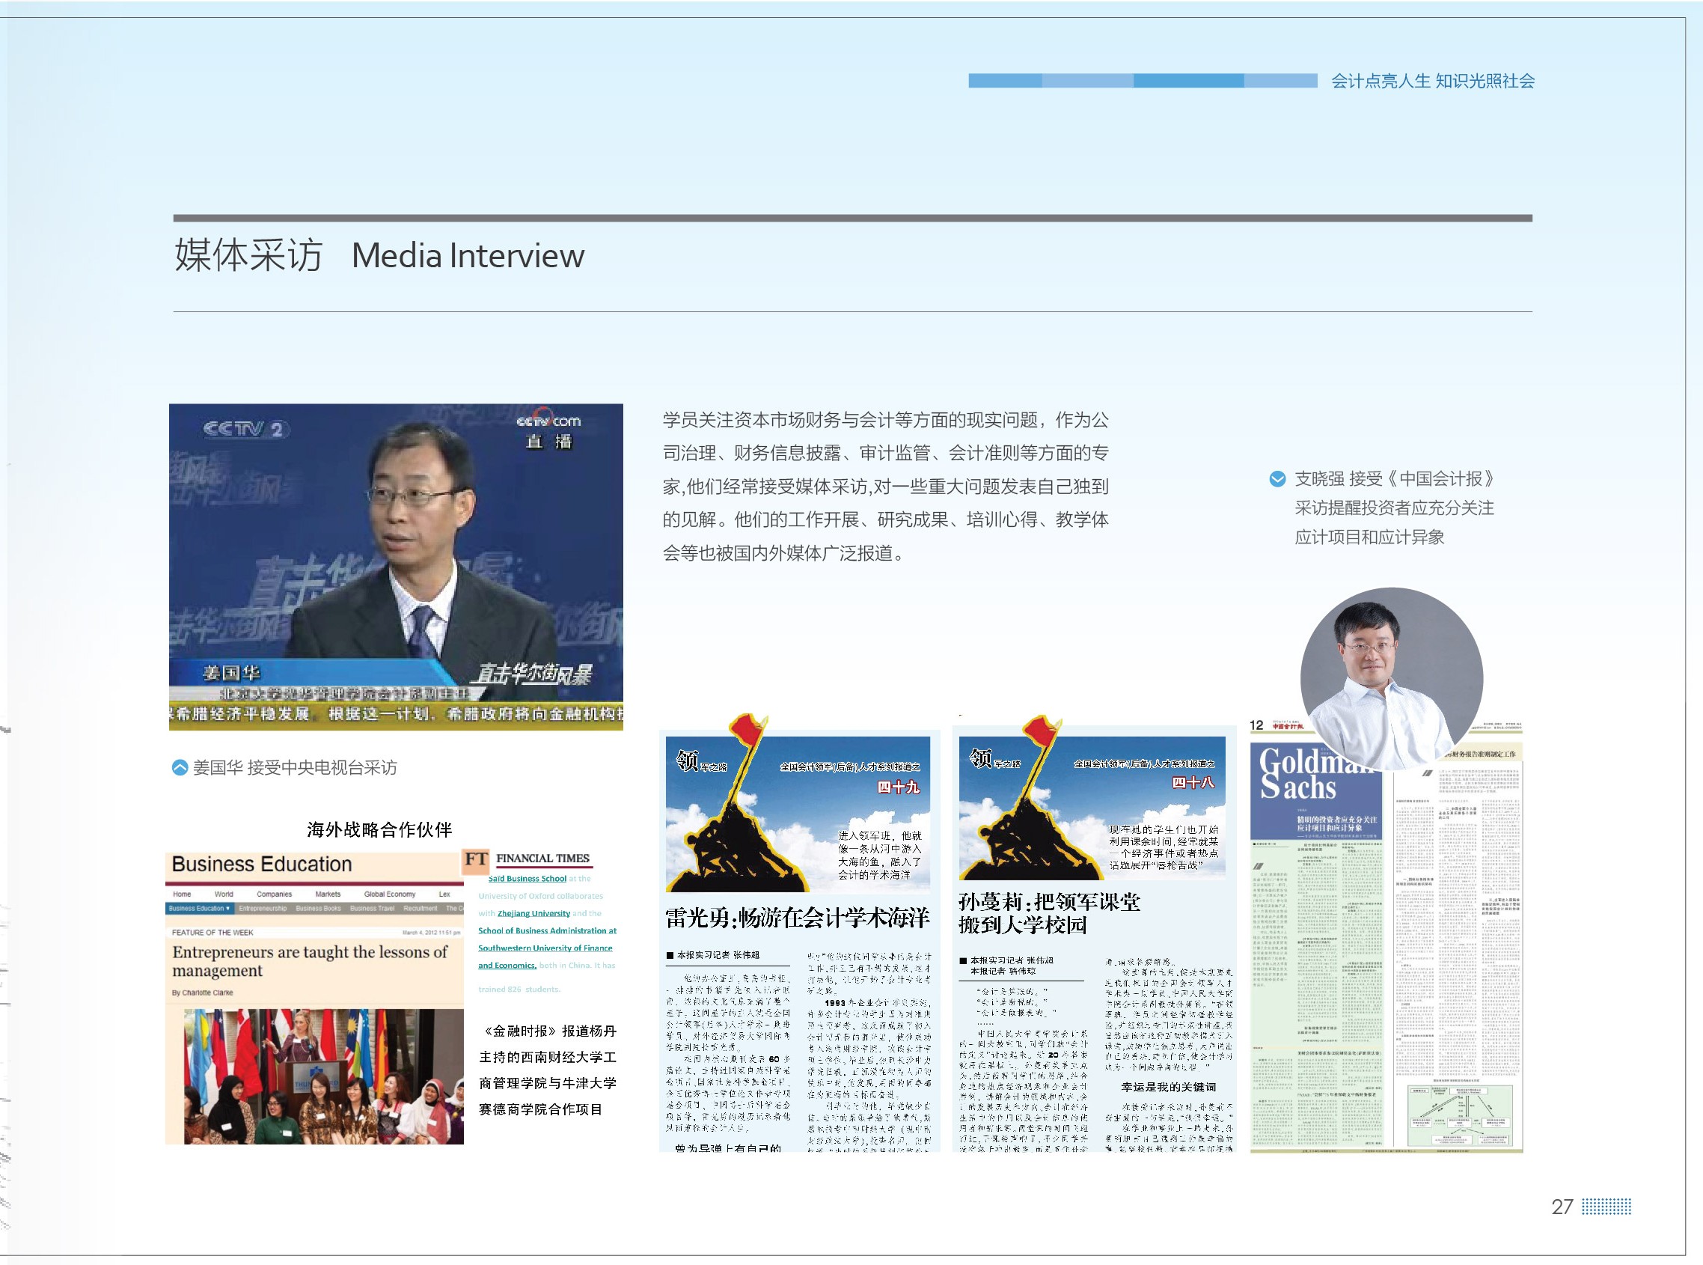Click the blue up-chevron icon beside 姜国华 caption
The image size is (1703, 1265).
pyautogui.click(x=180, y=767)
